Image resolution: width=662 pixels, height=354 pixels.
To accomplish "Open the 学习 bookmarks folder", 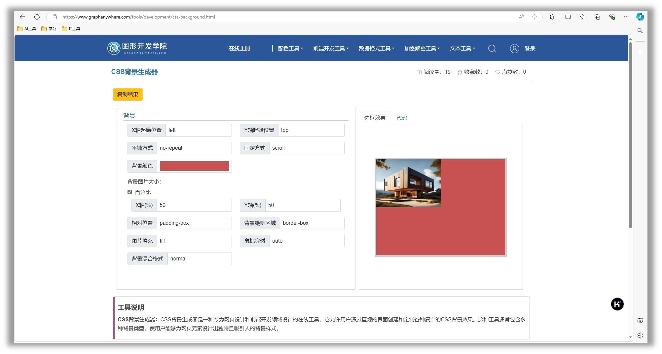I will pyautogui.click(x=49, y=29).
